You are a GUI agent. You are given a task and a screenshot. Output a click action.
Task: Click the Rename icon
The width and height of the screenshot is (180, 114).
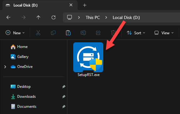click(x=83, y=33)
